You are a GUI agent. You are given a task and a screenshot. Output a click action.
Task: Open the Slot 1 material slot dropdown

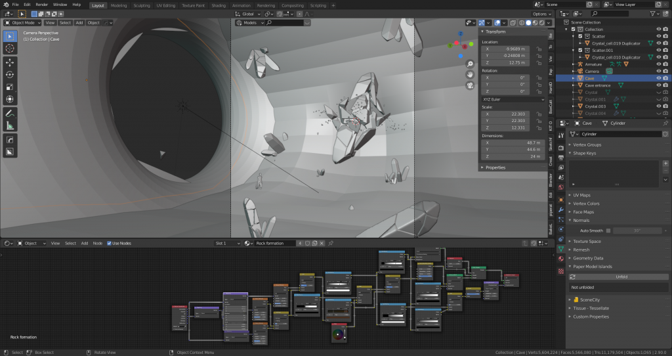coord(227,243)
